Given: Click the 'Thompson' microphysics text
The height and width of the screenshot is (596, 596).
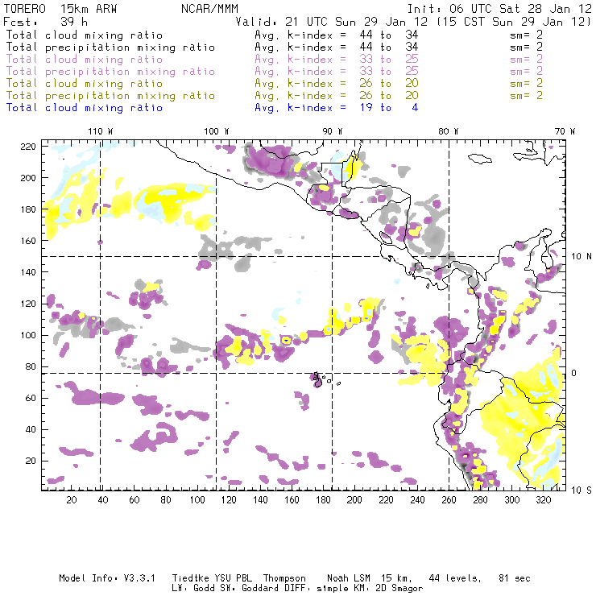Looking at the screenshot, I should click(284, 579).
